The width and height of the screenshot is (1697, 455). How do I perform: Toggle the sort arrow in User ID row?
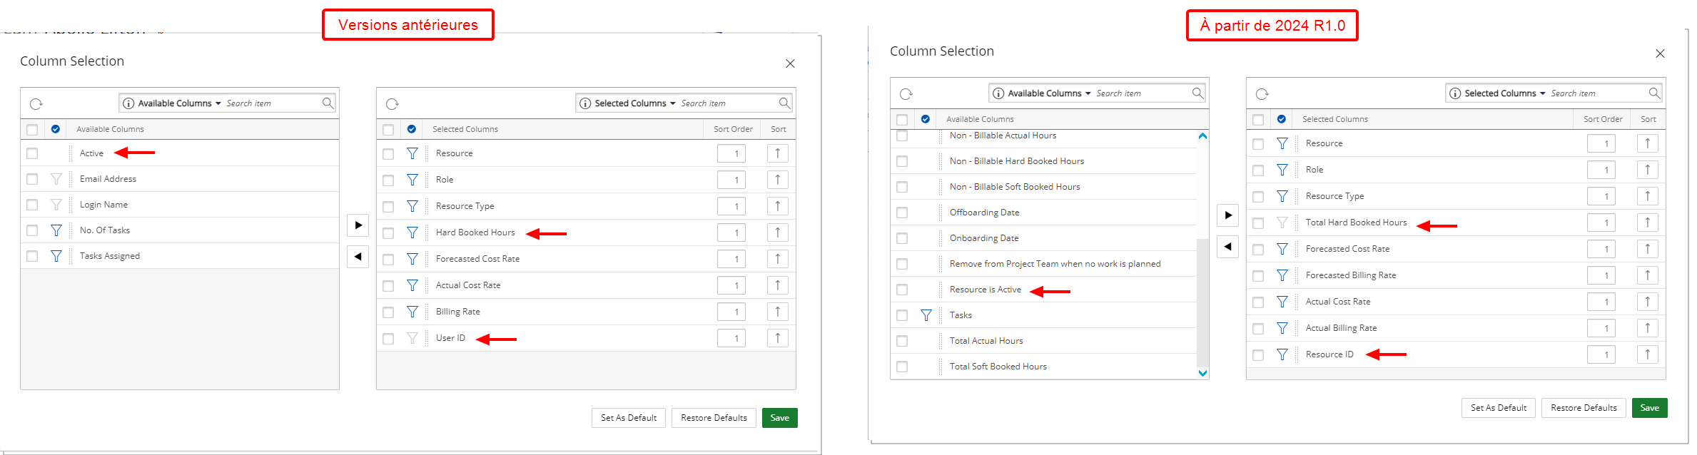pyautogui.click(x=777, y=338)
